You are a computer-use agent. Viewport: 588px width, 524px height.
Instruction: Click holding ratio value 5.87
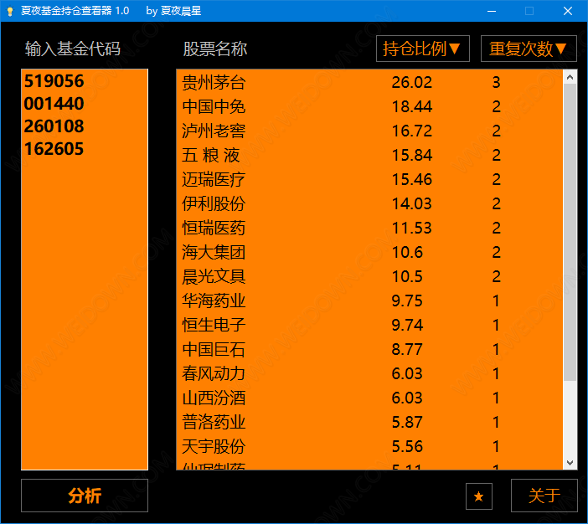click(407, 422)
